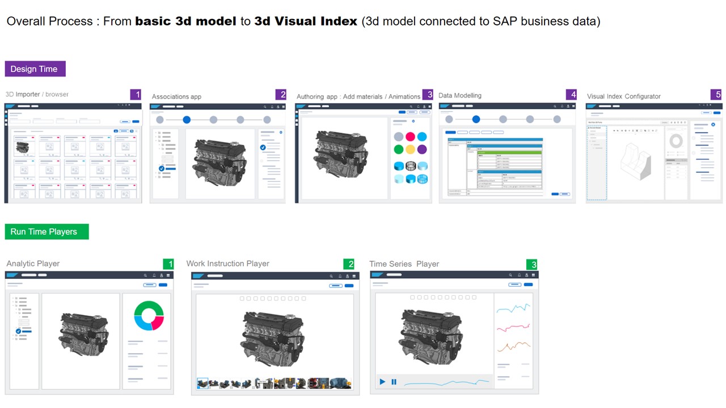The width and height of the screenshot is (726, 408).
Task: Pick the pink color swatch in Authoring app
Action: pyautogui.click(x=411, y=137)
